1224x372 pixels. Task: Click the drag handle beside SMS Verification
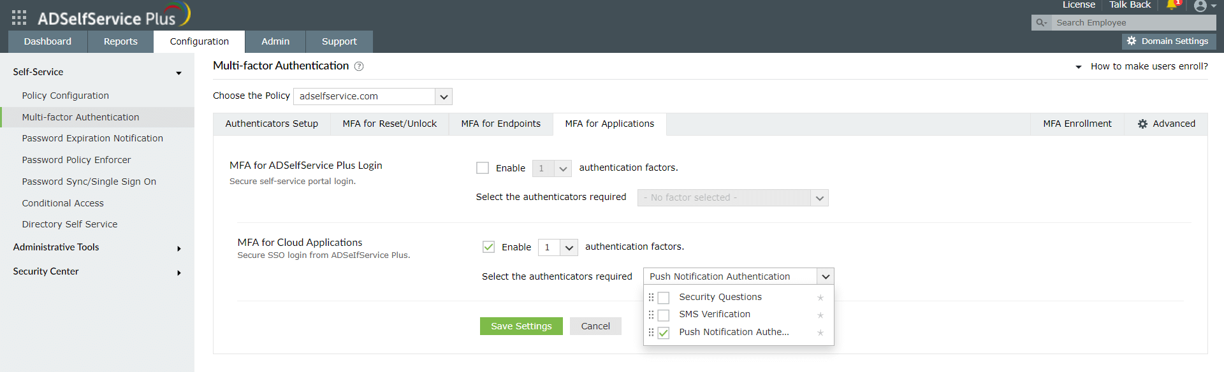tap(651, 315)
